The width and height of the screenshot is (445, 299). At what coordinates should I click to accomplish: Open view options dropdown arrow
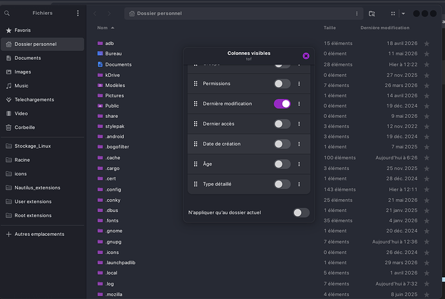(403, 14)
